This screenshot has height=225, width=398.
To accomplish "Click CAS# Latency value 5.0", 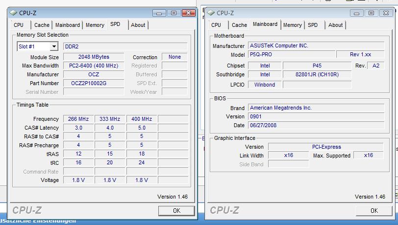I will pos(142,128).
